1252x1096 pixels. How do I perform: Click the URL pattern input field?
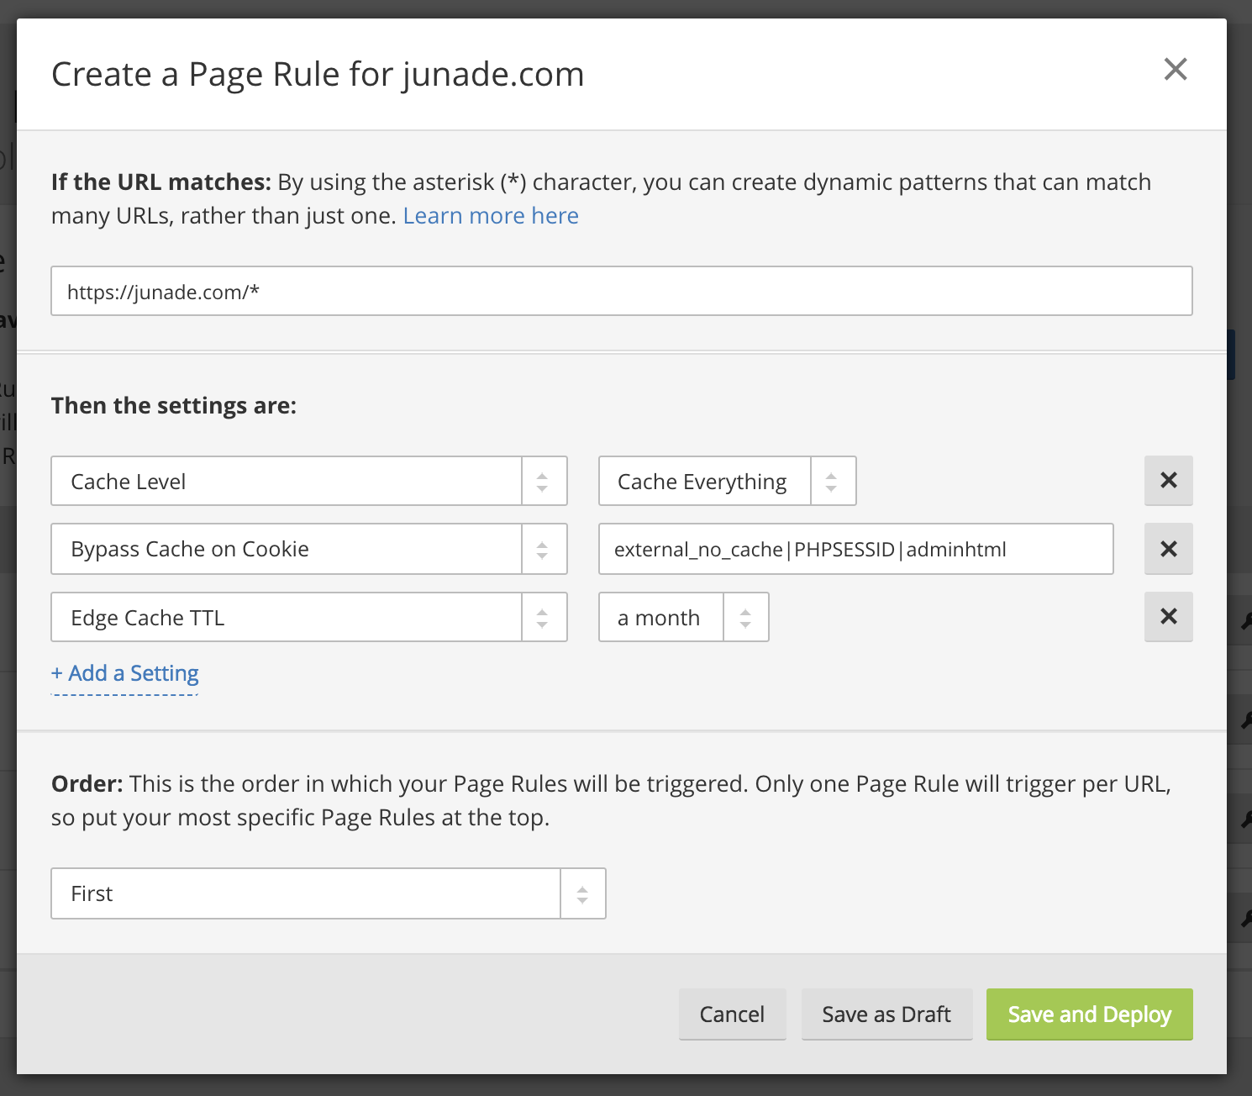pos(622,291)
